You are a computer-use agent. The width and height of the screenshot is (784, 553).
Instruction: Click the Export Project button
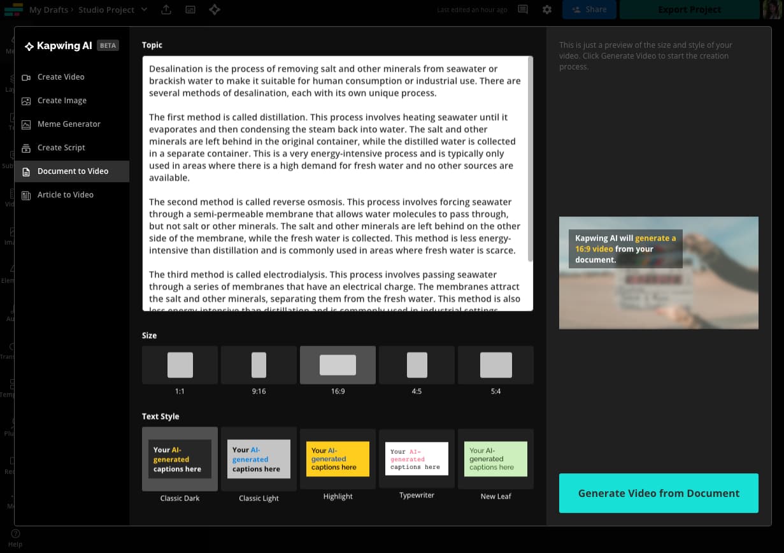690,10
